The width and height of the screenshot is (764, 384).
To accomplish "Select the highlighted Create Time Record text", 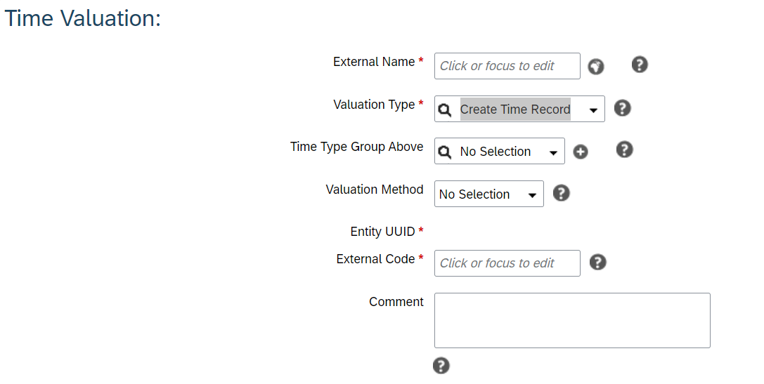I will point(515,109).
